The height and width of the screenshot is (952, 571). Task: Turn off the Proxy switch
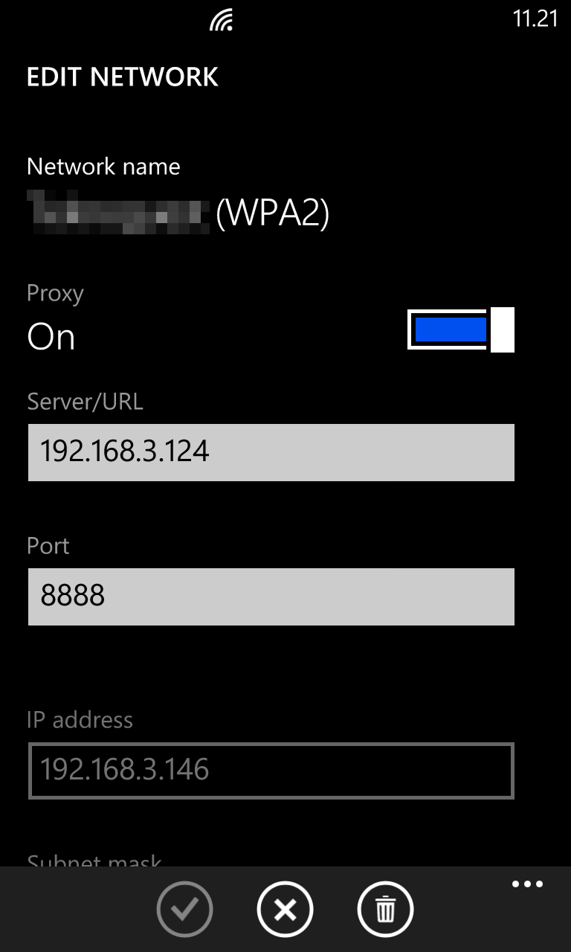click(461, 329)
